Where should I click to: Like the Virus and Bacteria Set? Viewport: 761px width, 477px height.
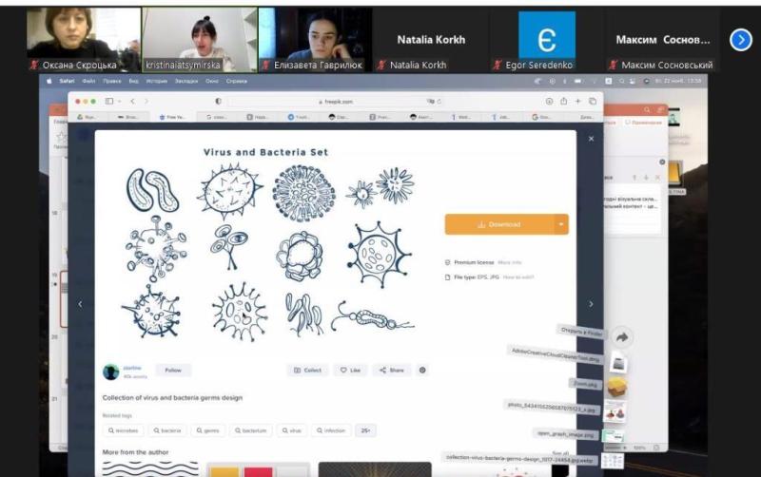(350, 371)
